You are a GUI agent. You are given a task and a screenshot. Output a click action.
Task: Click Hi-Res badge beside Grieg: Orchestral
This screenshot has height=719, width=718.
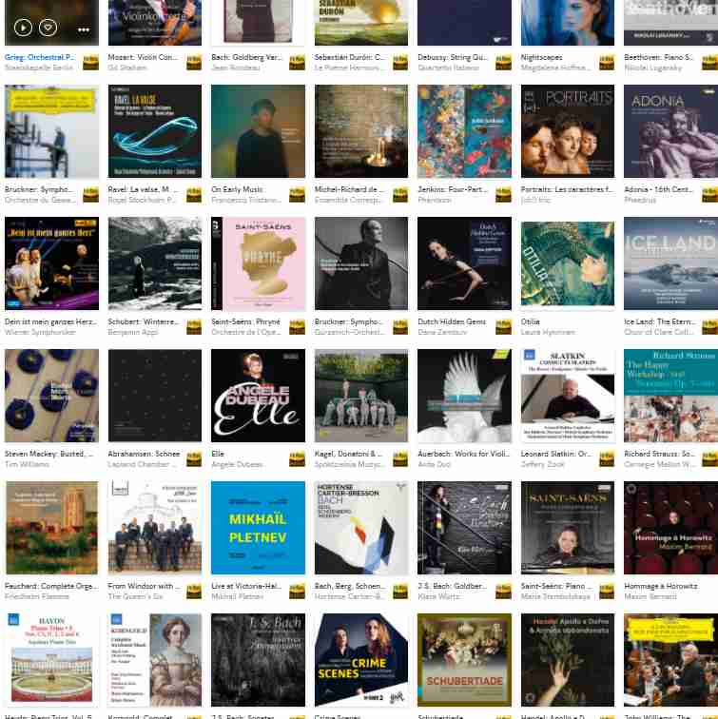point(90,63)
